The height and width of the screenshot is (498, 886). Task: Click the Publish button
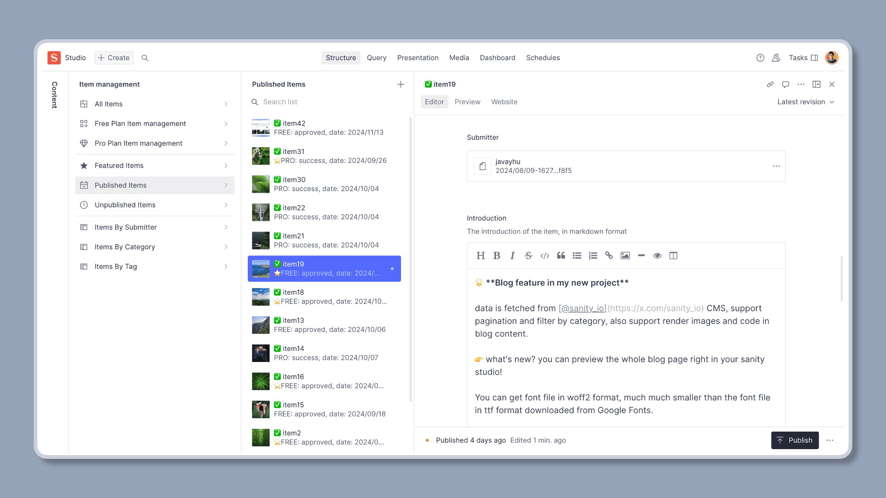click(795, 440)
